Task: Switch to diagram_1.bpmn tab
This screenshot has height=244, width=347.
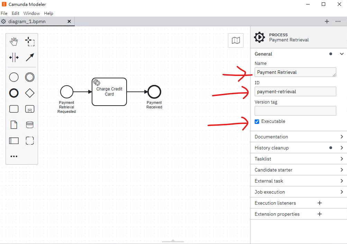Action: coord(27,21)
